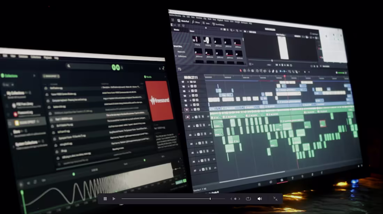383x214 pixels.
Task: Open the Effects panel in Resolve
Action: coord(196,22)
